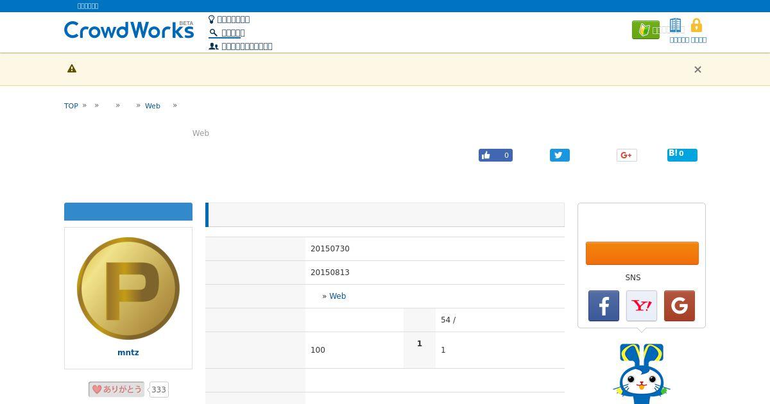Sign in with Facebook icon
770x404 pixels.
pos(604,306)
